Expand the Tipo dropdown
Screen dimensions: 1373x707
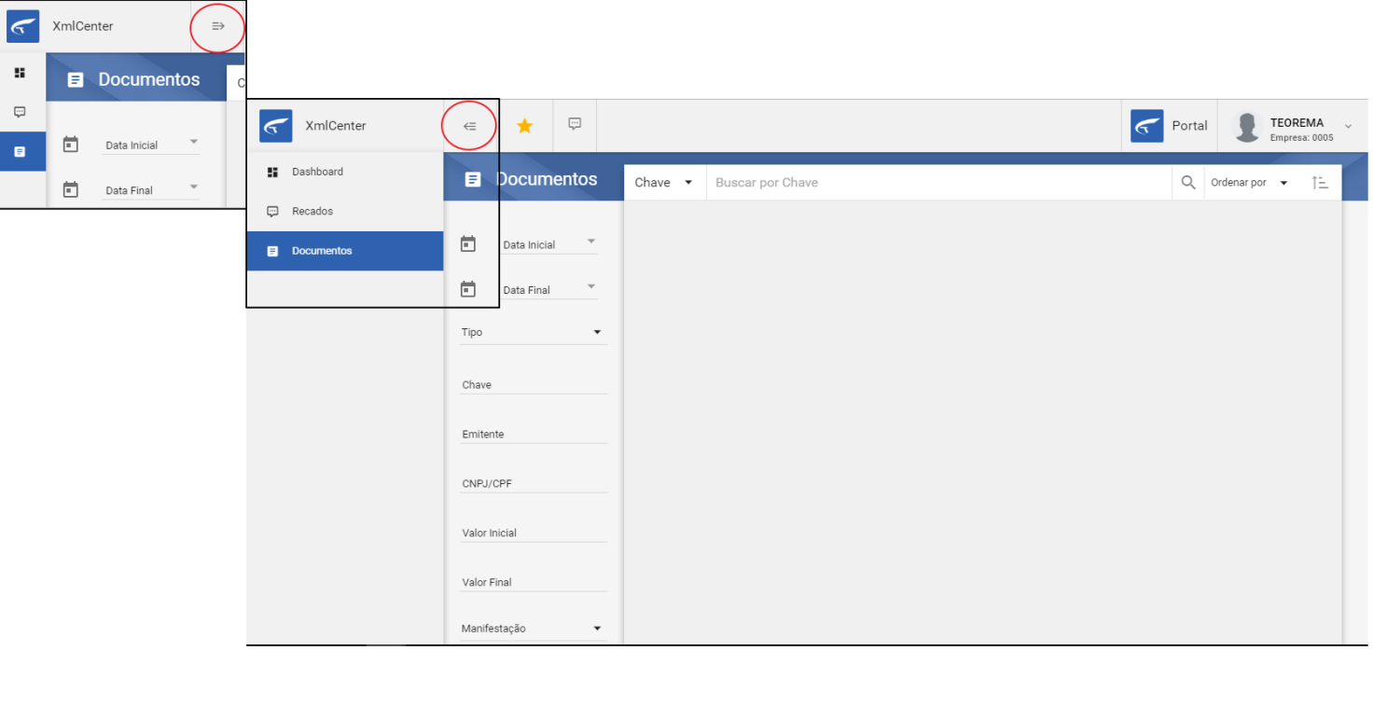pyautogui.click(x=534, y=332)
